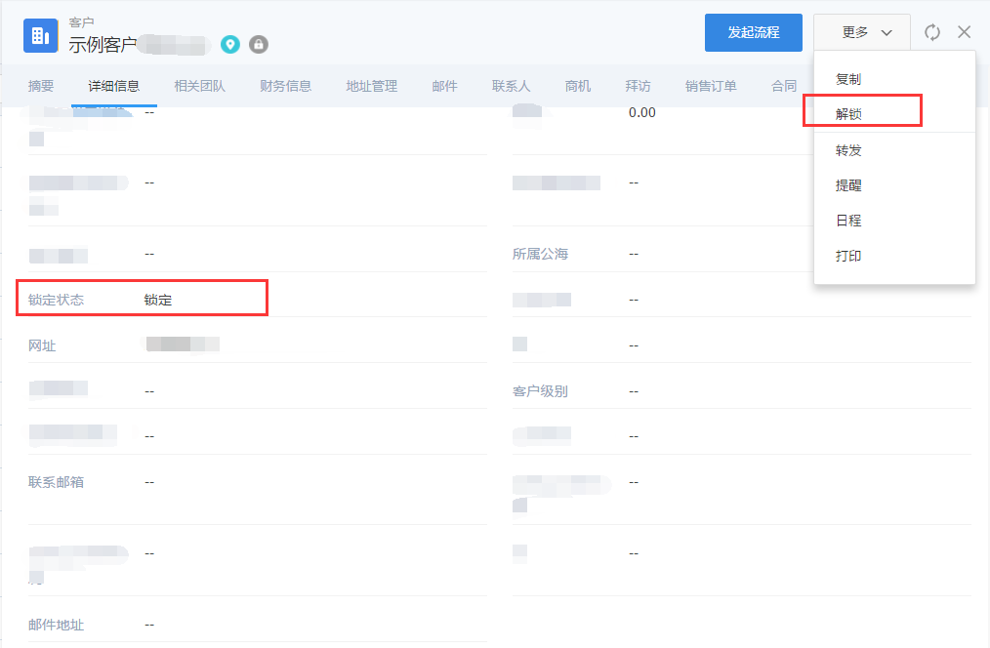Image resolution: width=990 pixels, height=648 pixels.
Task: Click the 联系邮箱 field label
Action: pos(57,482)
